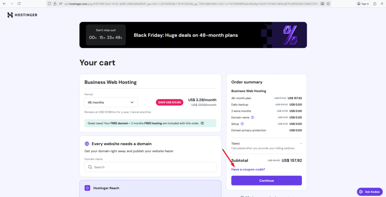Click the 2 extra months row label

(241, 111)
